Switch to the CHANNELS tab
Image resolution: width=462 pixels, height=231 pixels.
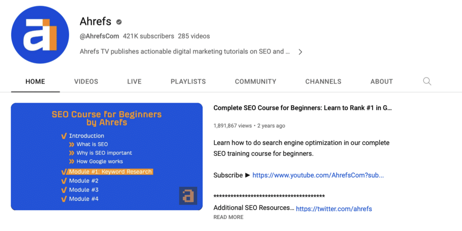(x=323, y=82)
